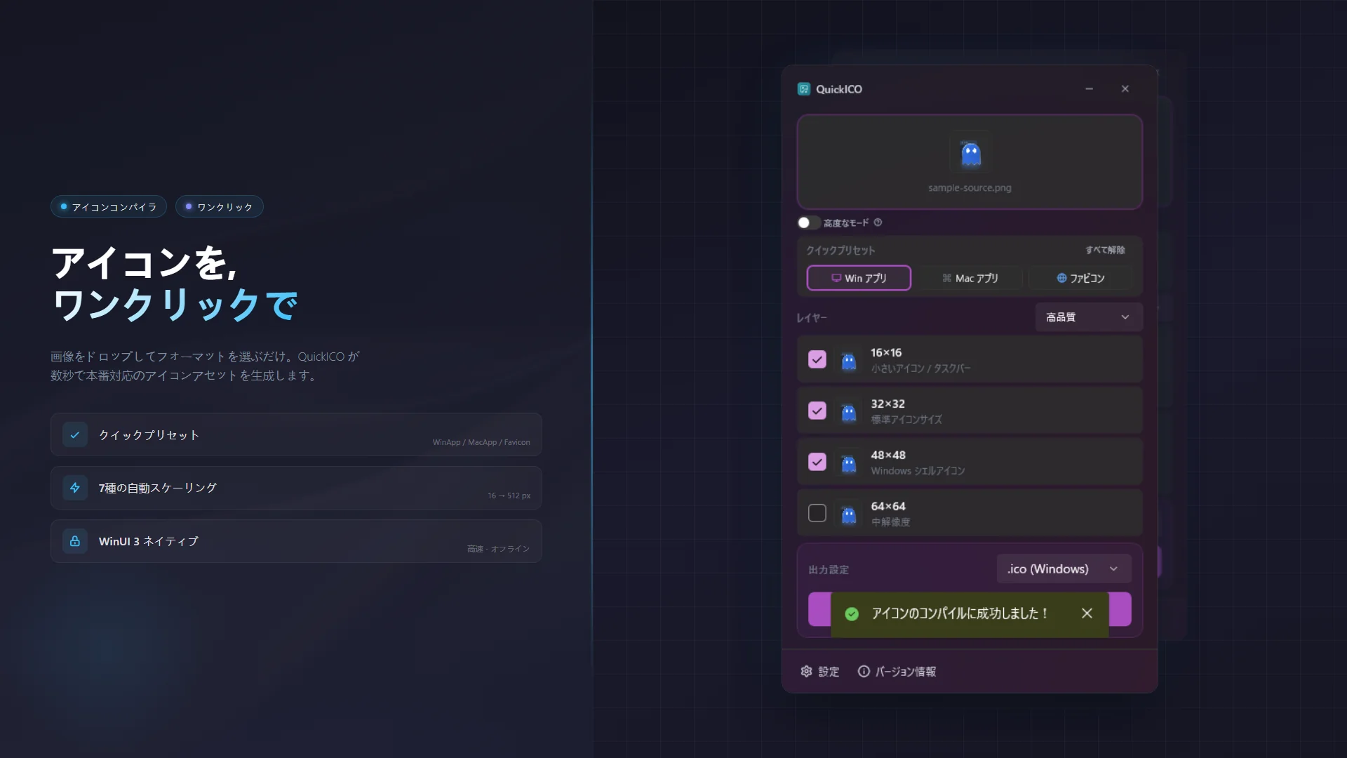
Task: Uncheck the 16×16 layer checkbox
Action: [817, 359]
